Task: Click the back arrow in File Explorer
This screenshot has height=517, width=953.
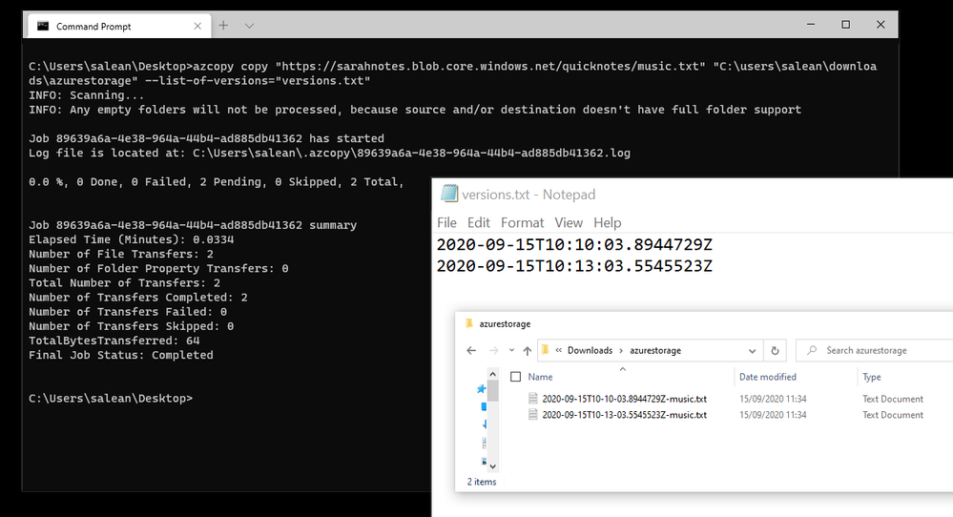Action: tap(471, 350)
